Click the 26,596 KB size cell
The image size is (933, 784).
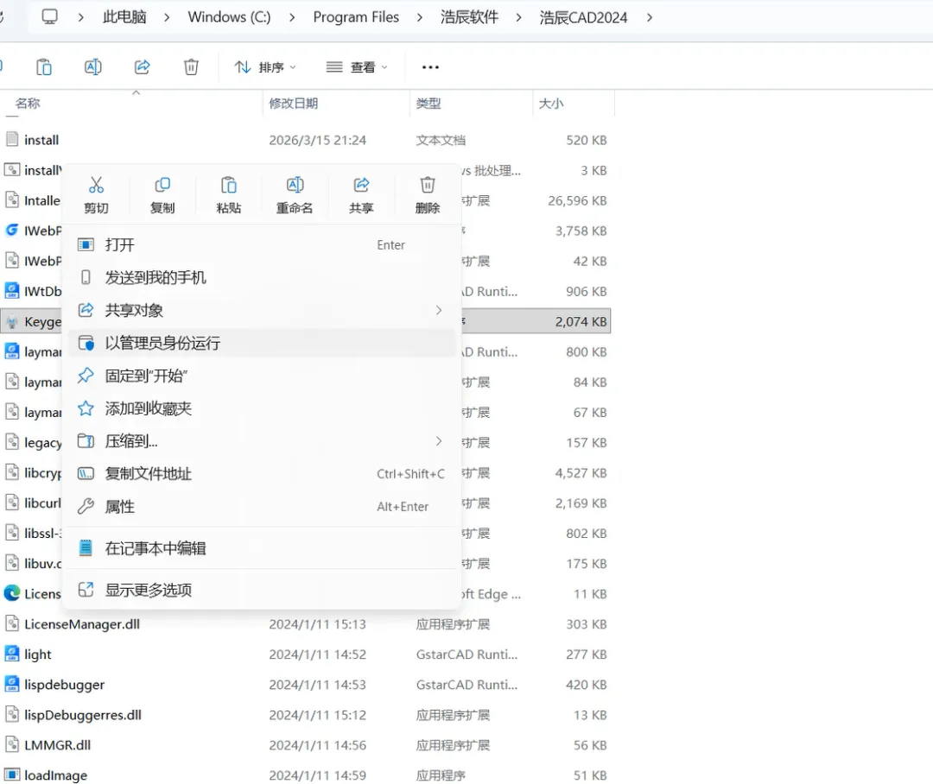pos(577,201)
